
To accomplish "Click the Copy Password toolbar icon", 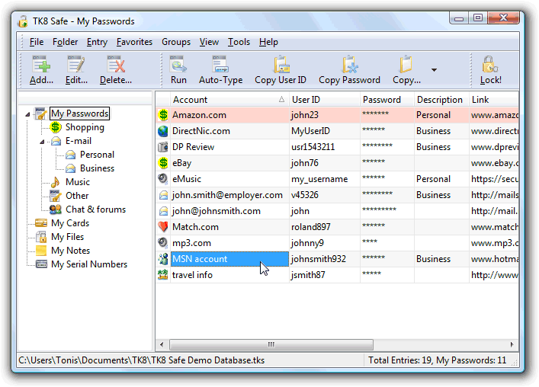I will tap(350, 64).
